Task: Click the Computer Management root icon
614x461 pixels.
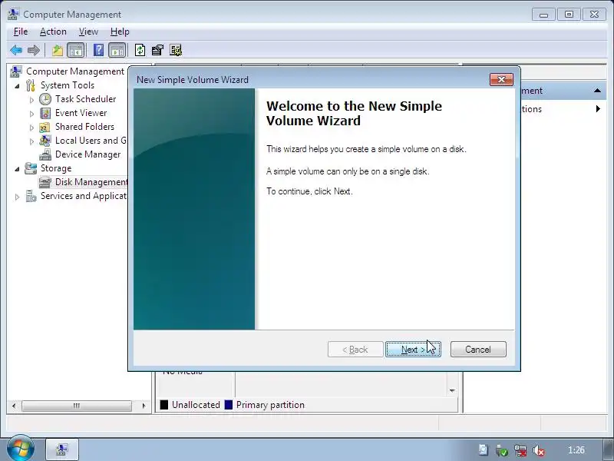Action: 16,71
